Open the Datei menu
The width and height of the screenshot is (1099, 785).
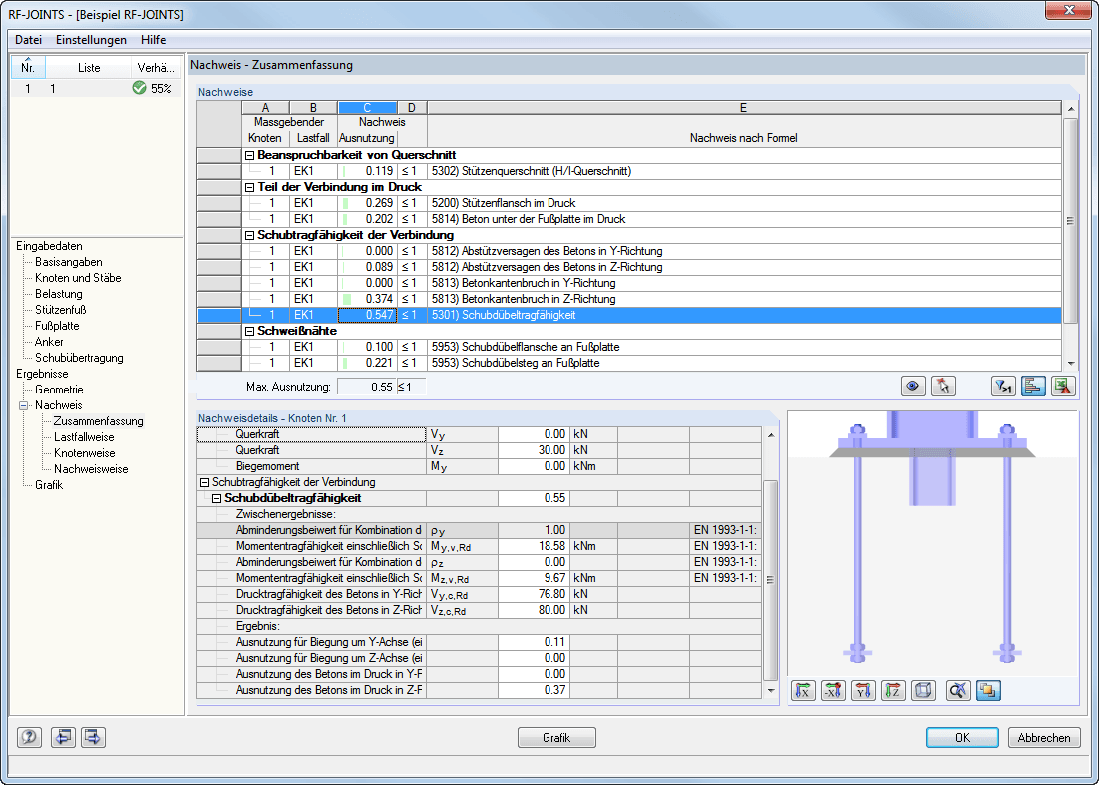tap(29, 40)
